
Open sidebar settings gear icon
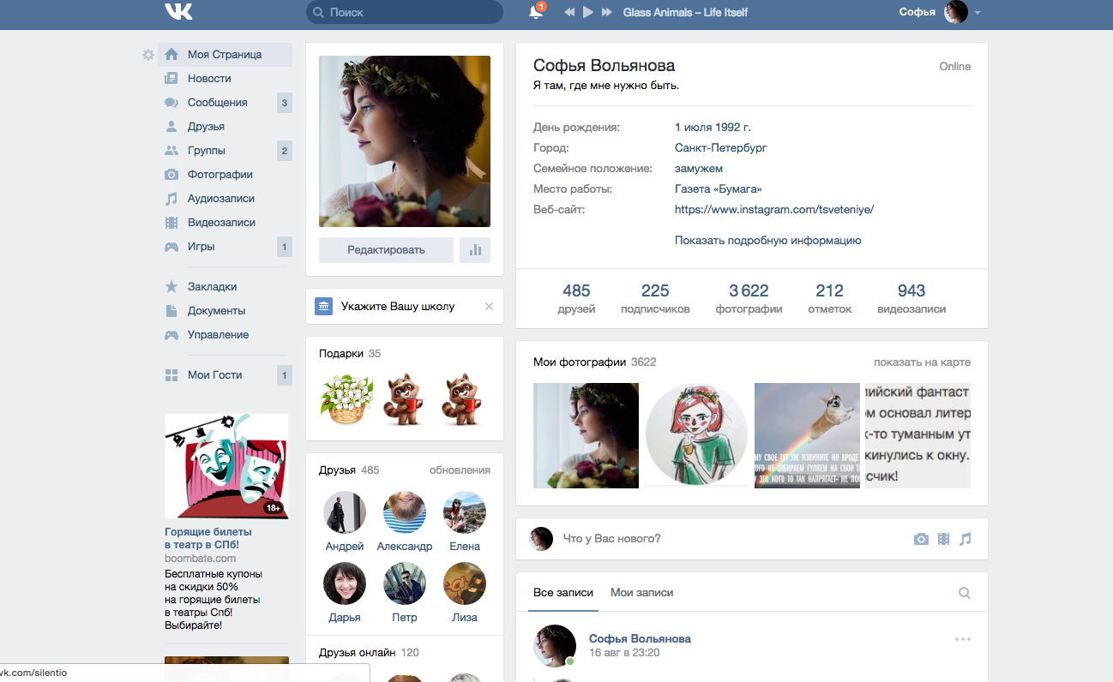148,55
